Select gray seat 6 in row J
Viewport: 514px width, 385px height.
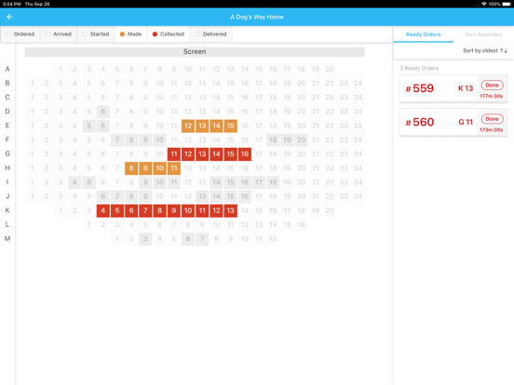(x=103, y=196)
